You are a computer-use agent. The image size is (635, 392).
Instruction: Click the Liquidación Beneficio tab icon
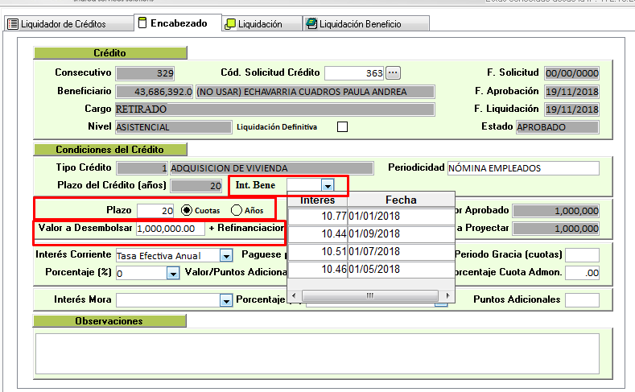(311, 24)
